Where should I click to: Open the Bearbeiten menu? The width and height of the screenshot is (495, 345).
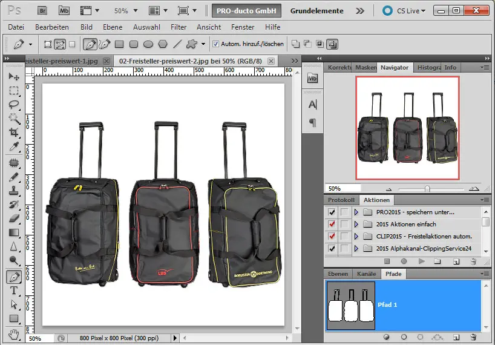pos(52,27)
